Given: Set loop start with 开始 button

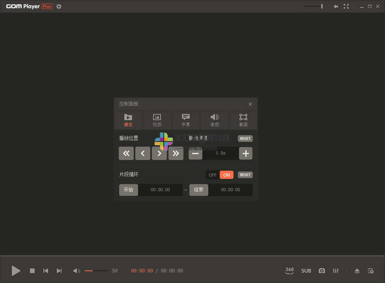Looking at the screenshot, I should coord(129,190).
